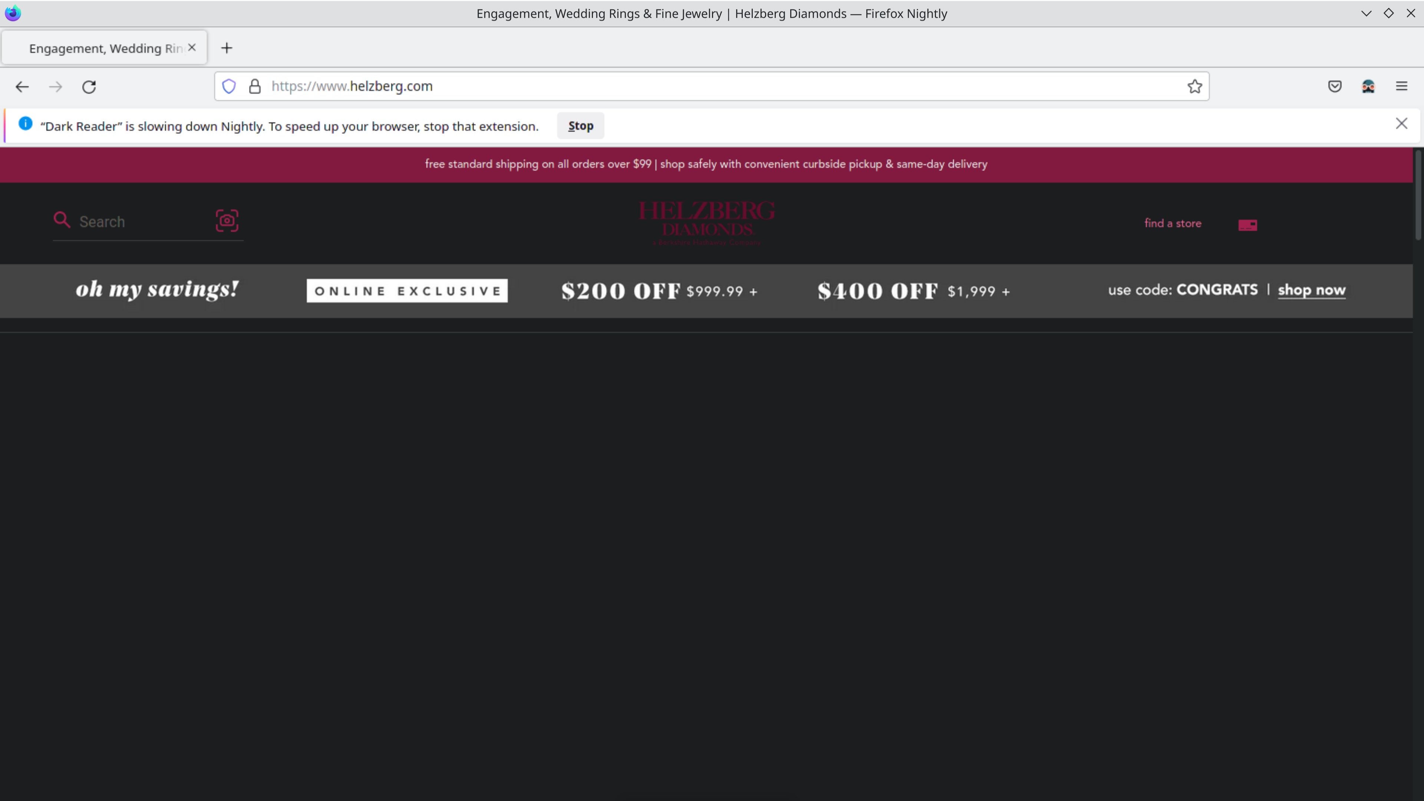
Task: Open site tracking protection shield
Action: click(x=228, y=86)
